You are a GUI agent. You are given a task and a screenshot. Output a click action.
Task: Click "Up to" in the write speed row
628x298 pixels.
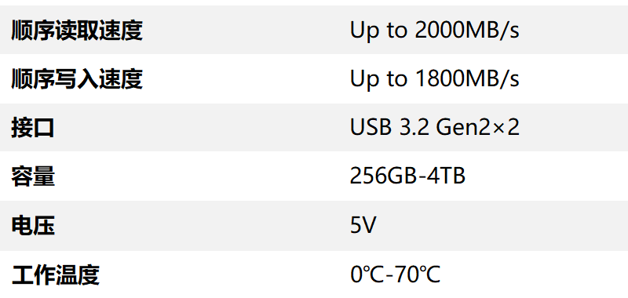point(379,80)
